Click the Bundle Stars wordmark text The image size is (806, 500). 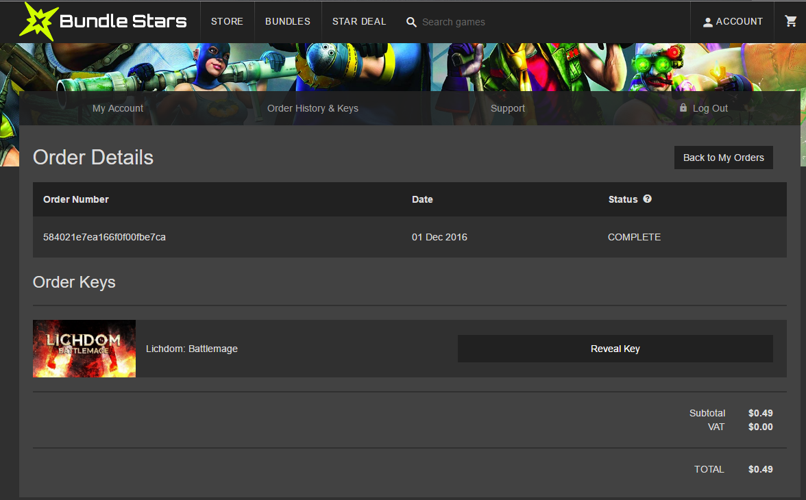point(123,22)
